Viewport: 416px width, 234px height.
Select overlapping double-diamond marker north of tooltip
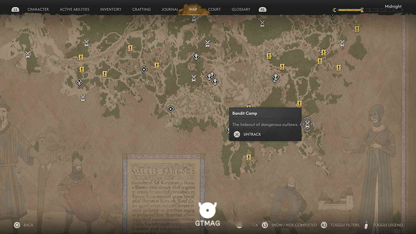[275, 78]
